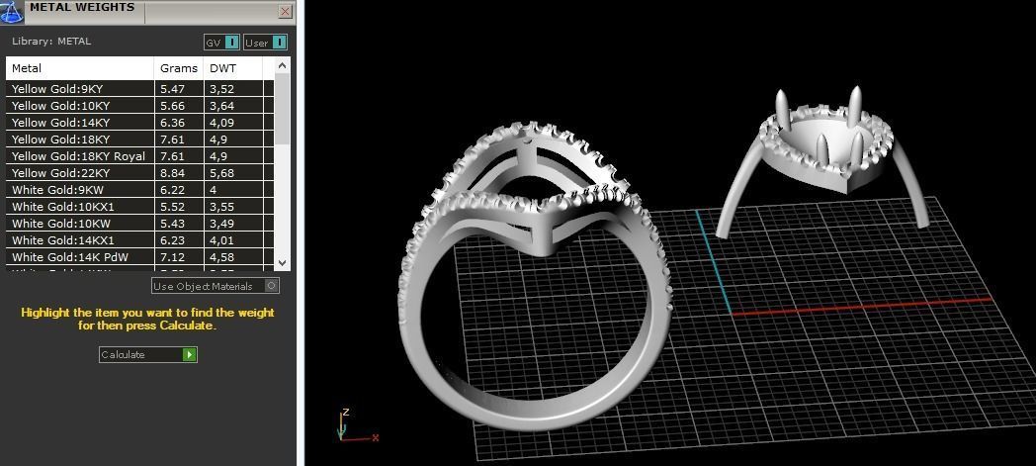Select the White Gold:10KX1 row
1036x466 pixels.
(139, 207)
